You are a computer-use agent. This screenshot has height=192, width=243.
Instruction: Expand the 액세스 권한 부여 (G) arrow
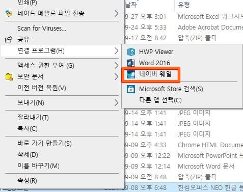[x=116, y=65]
